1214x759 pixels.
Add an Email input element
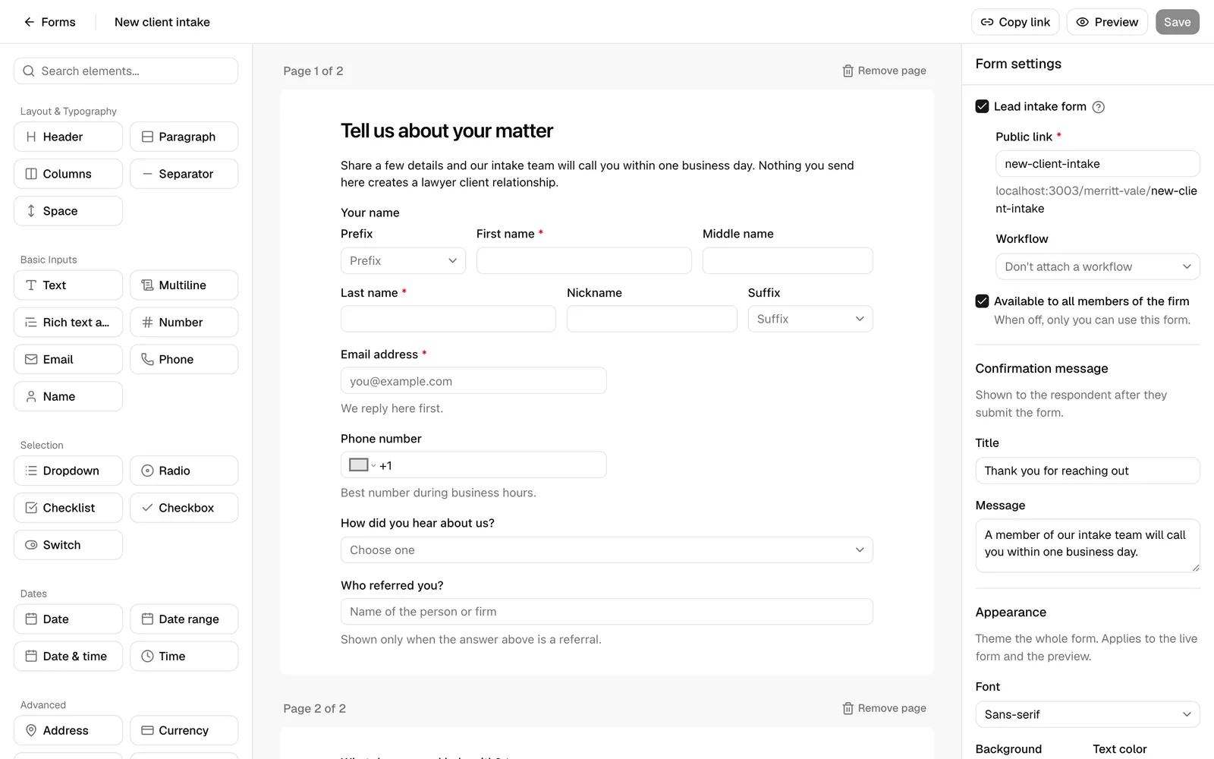[x=68, y=360]
